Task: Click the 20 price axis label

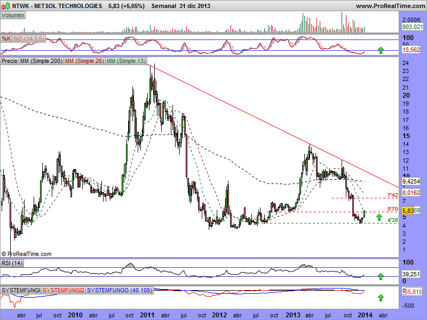Action: click(x=406, y=95)
